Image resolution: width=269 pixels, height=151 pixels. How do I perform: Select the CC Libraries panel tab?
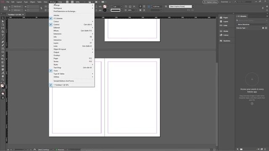[x=242, y=16]
